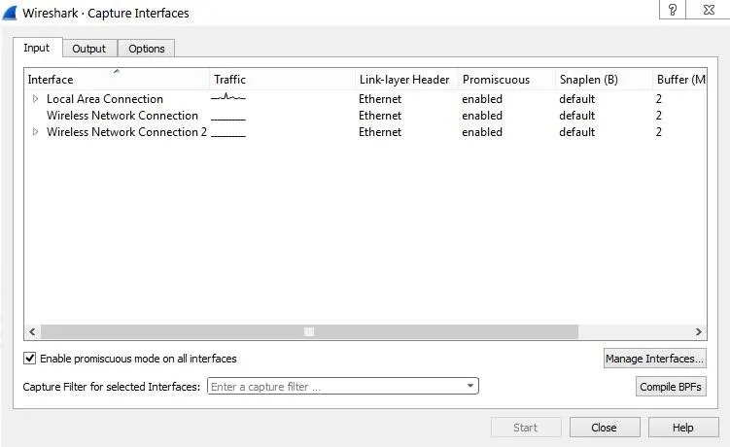Expand the Wireless Network Connection 2 row

pos(35,132)
